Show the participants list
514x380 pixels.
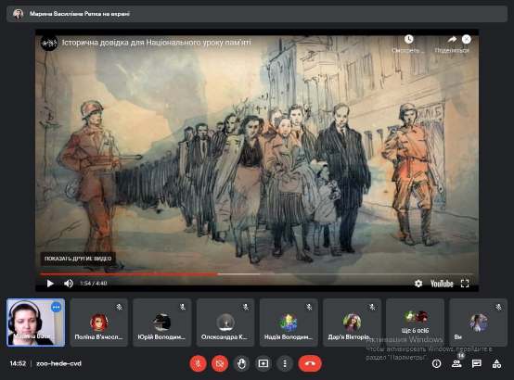tap(456, 363)
